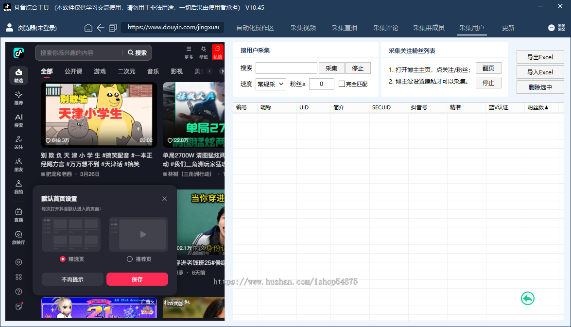This screenshot has width=571, height=327.
Task: Open the 单局2700W video thumbnail
Action: pos(194,115)
